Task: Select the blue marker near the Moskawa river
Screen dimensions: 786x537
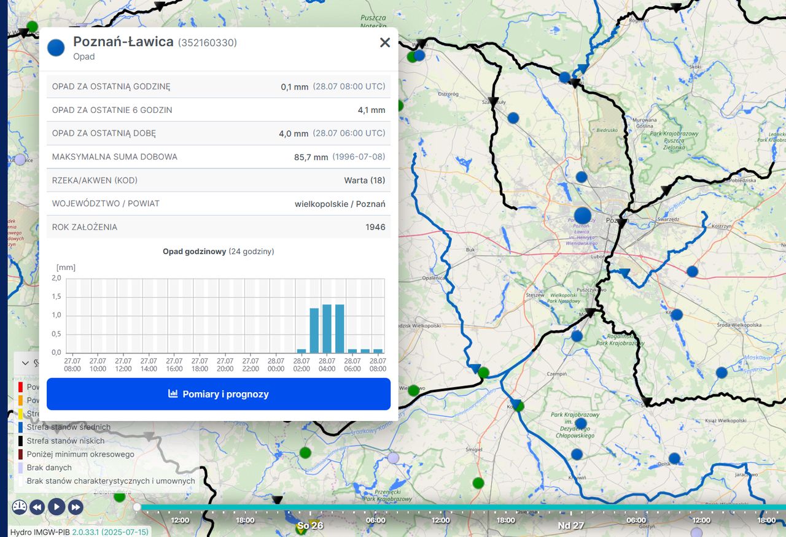Action: click(x=722, y=373)
